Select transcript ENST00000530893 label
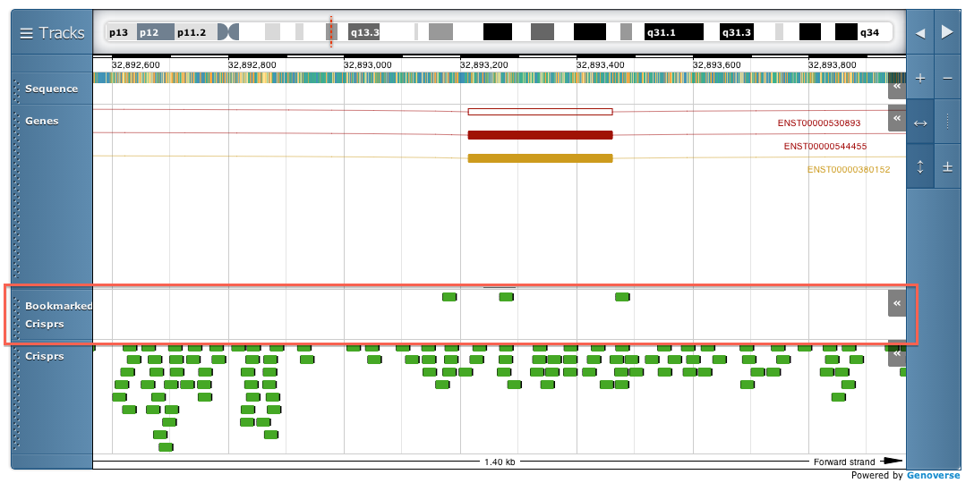Viewport: 974px width, 483px height. pyautogui.click(x=818, y=123)
